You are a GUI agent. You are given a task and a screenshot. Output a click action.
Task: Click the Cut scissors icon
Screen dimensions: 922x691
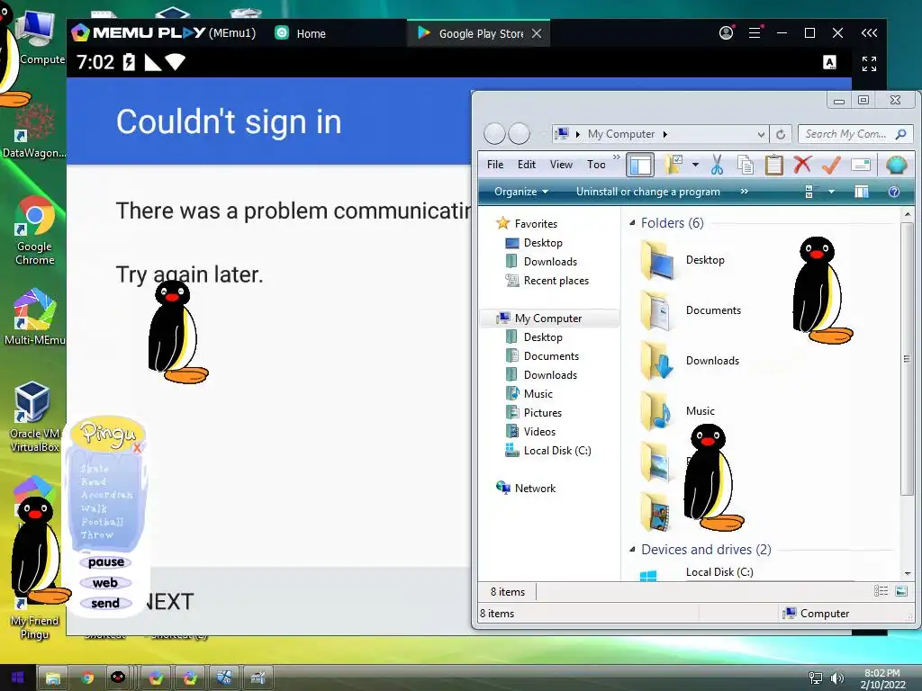717,166
